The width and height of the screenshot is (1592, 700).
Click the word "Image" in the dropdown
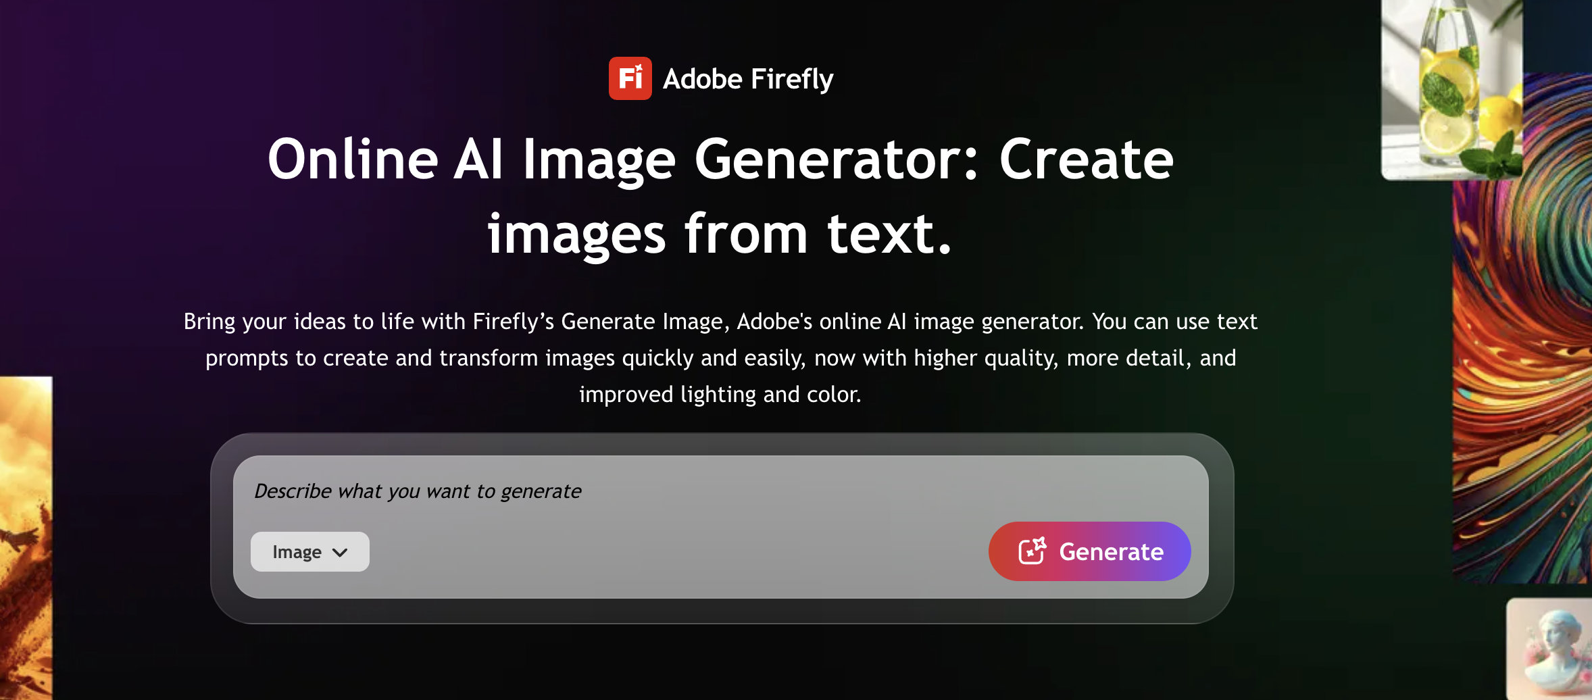point(297,552)
